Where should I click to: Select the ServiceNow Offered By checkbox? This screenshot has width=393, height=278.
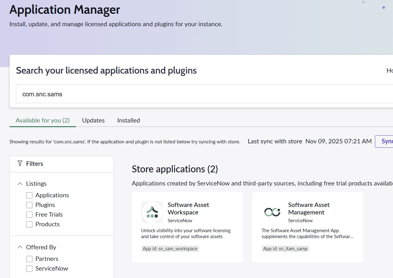pos(29,269)
